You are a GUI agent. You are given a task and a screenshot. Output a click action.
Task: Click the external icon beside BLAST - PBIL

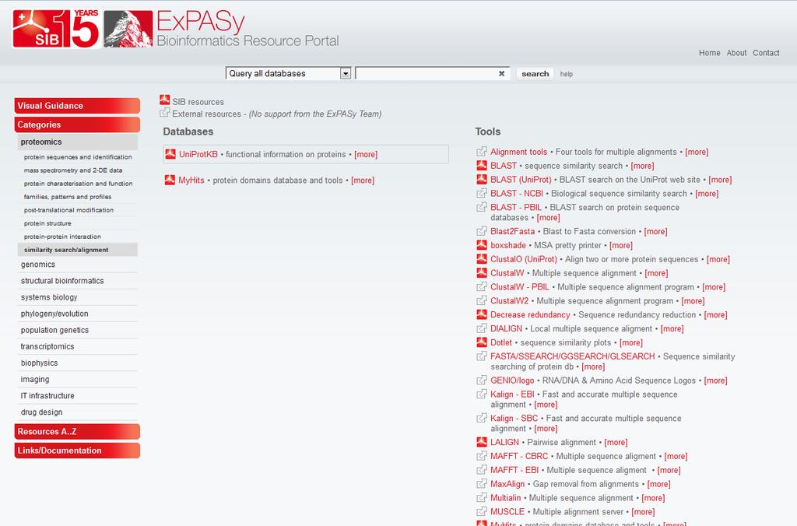click(x=481, y=207)
